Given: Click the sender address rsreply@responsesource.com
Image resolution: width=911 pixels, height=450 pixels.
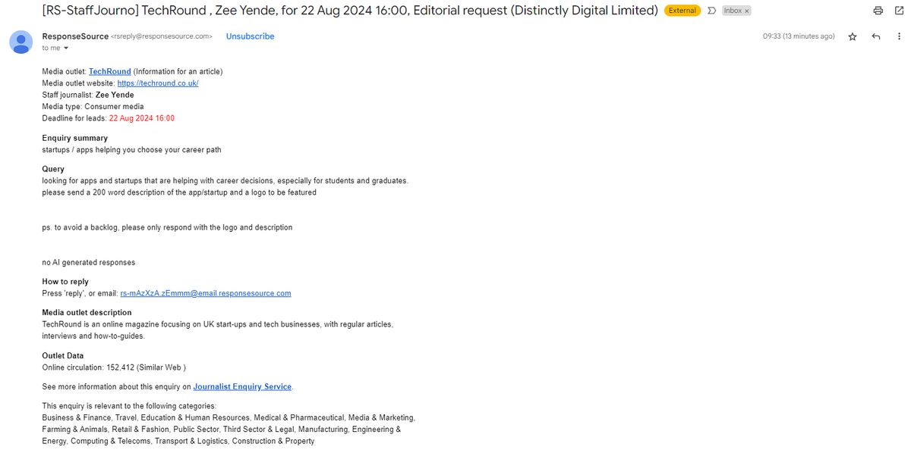Looking at the screenshot, I should 162,36.
